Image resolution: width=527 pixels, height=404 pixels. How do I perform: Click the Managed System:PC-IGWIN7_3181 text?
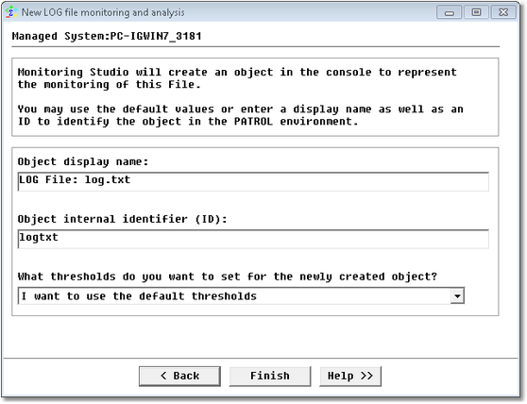[107, 36]
